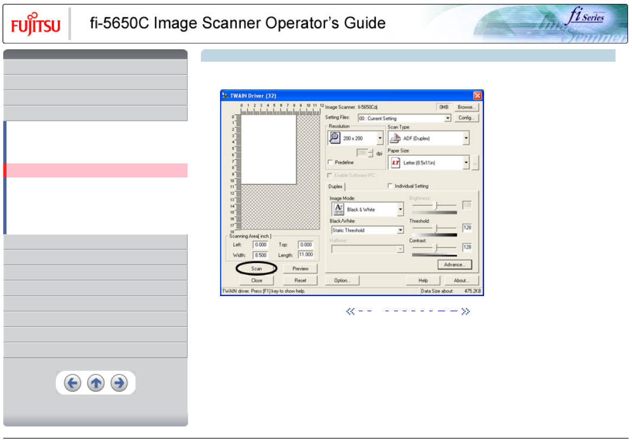
Task: Click the ADF scanner icon in Scan Type
Action: point(395,139)
